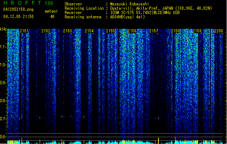Screen dimensions: 227x144
Task: Click the 'meteor' label
Action: click(x=51, y=11)
